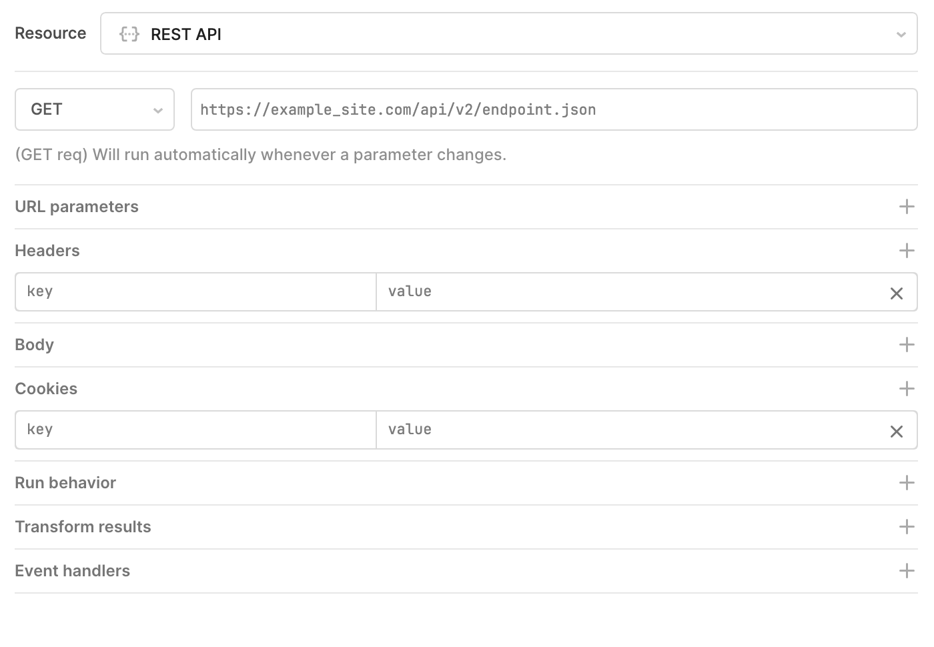Open the Resource REST API dropdown
This screenshot has width=934, height=647.
coord(509,34)
